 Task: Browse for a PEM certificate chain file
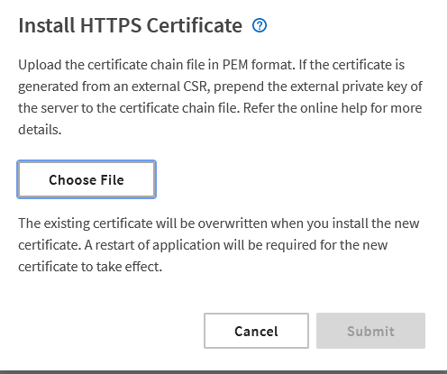87,179
